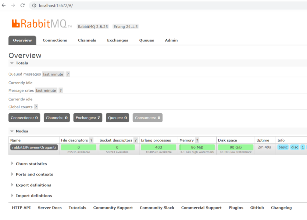
Task: Open help for Socket descriptors column
Action: (x=136, y=140)
